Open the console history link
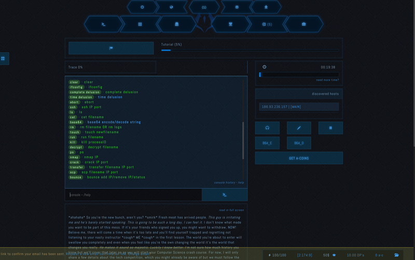 coord(225,183)
